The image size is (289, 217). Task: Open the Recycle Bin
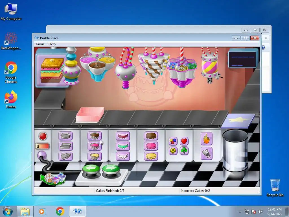(275, 188)
